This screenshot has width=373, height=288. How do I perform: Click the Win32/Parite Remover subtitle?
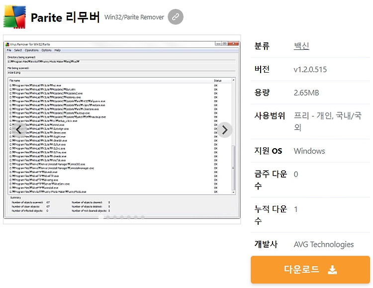[x=134, y=17]
